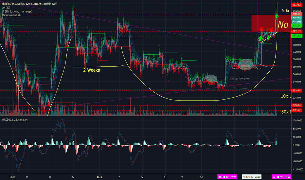Click the 3170.89 red price label
Image resolution: width=305 pixels, height=180 pixels.
pyautogui.click(x=296, y=105)
